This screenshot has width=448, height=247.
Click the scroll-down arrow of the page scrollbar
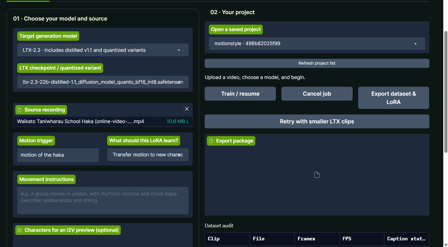click(x=446, y=245)
